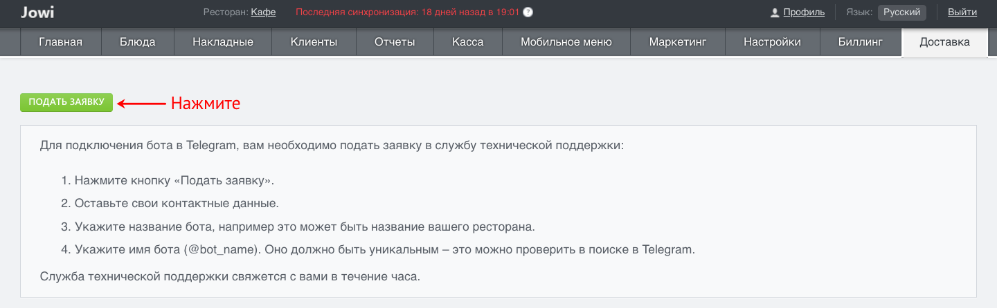Viewport: 997px width, 308px height.
Task: Select the Доставка tab
Action: (x=944, y=42)
